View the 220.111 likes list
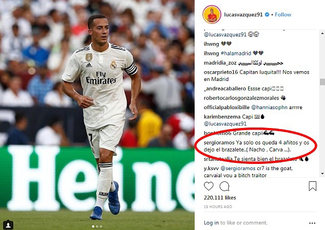The height and width of the screenshot is (230, 325). coord(220,198)
